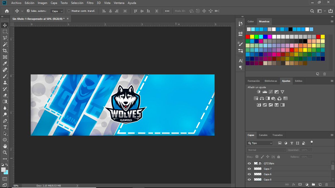
Task: Open the Tipo layer filter dropdown
Action: pos(260,143)
